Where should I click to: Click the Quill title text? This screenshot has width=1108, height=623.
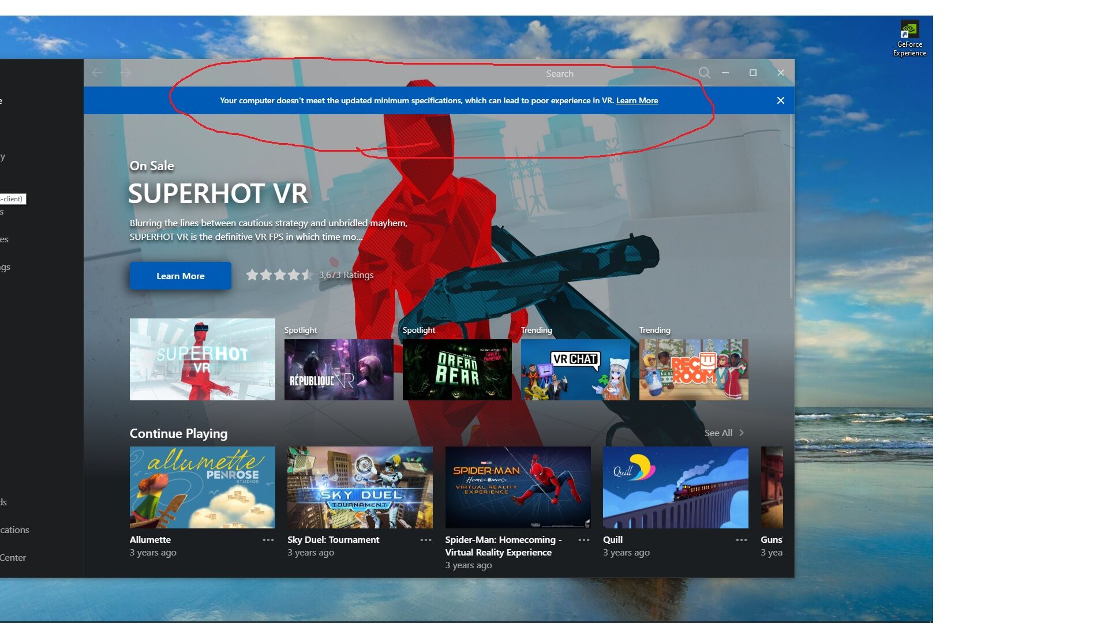613,540
